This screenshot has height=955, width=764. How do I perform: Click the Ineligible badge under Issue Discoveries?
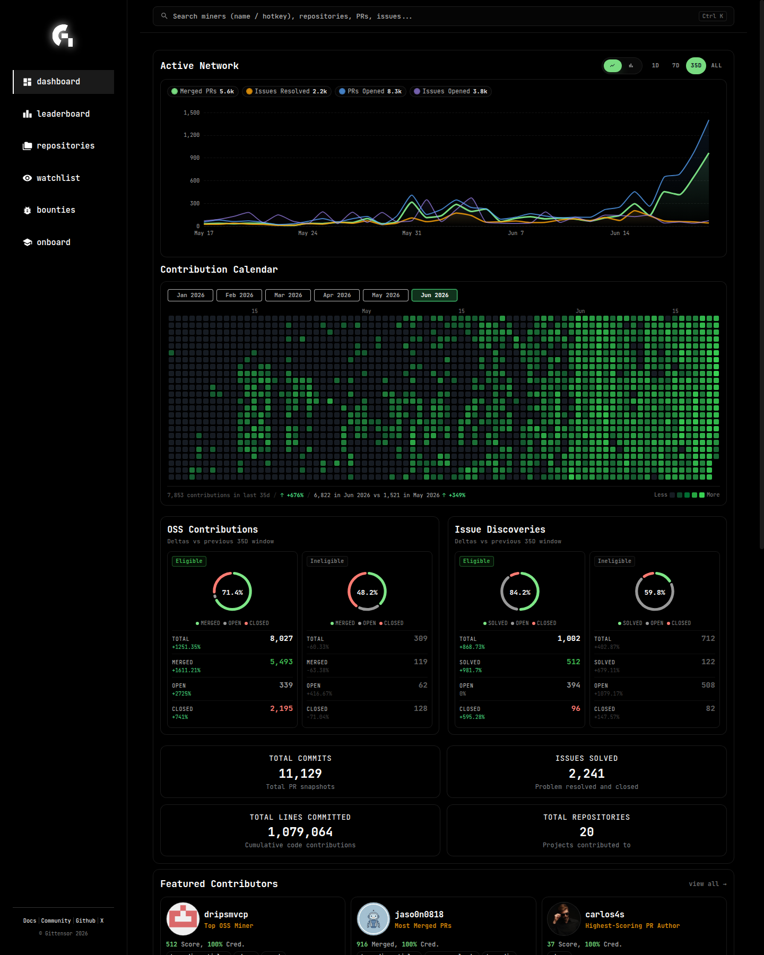[614, 561]
